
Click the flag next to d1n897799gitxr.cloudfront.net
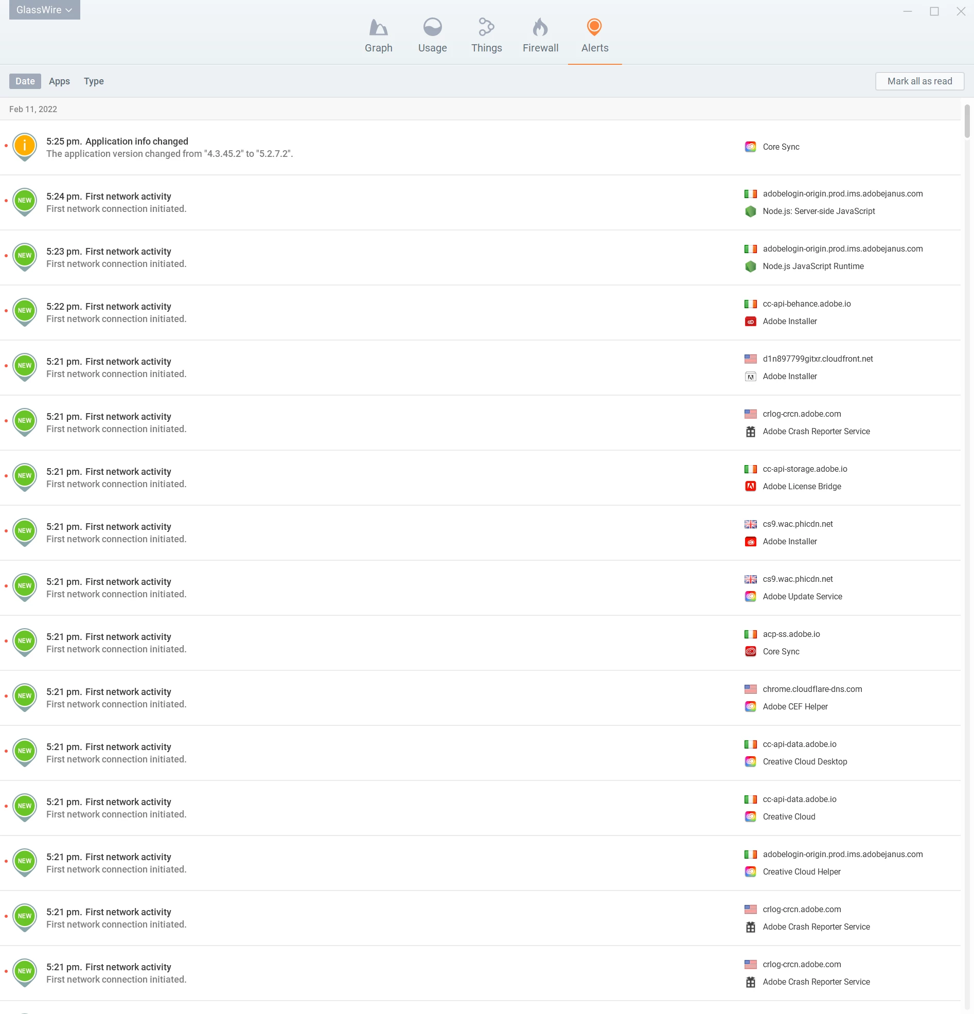pos(750,359)
